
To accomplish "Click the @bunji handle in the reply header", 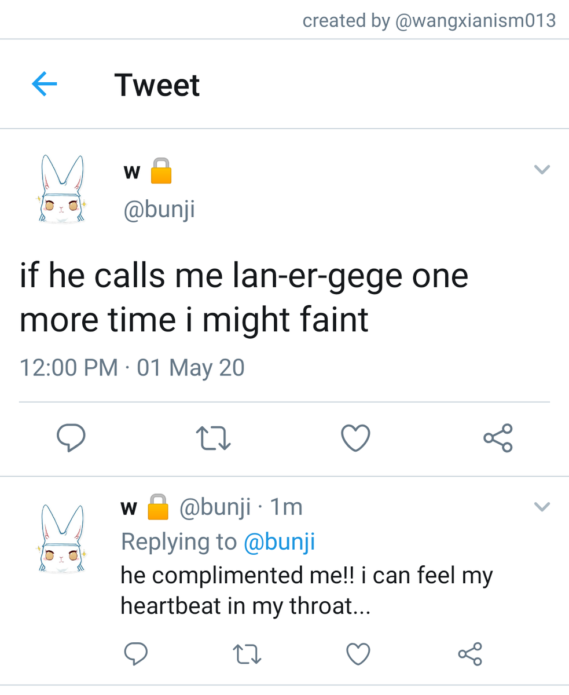I will [215, 507].
